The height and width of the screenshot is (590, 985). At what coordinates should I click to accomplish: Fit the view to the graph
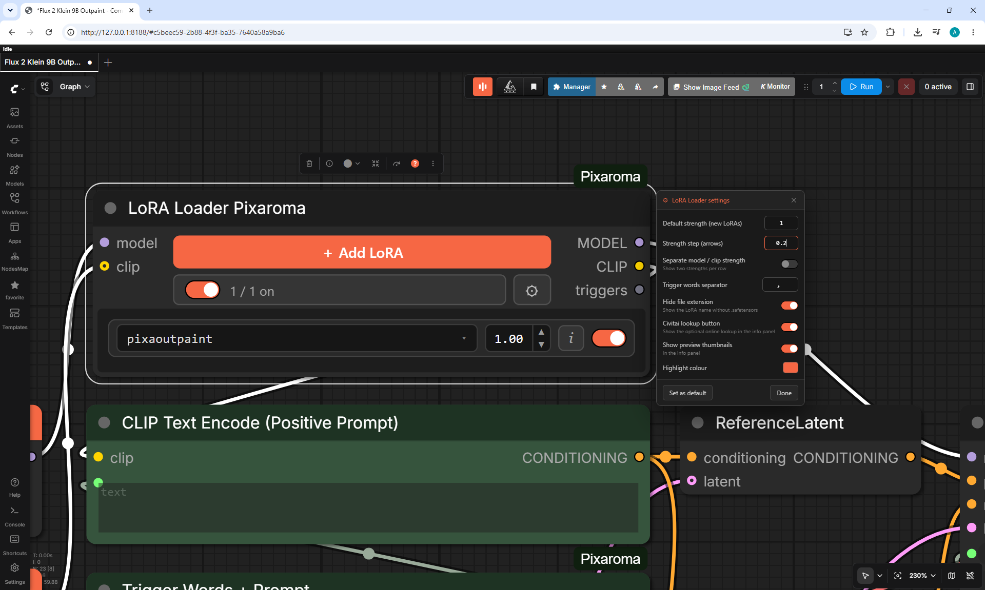[898, 576]
